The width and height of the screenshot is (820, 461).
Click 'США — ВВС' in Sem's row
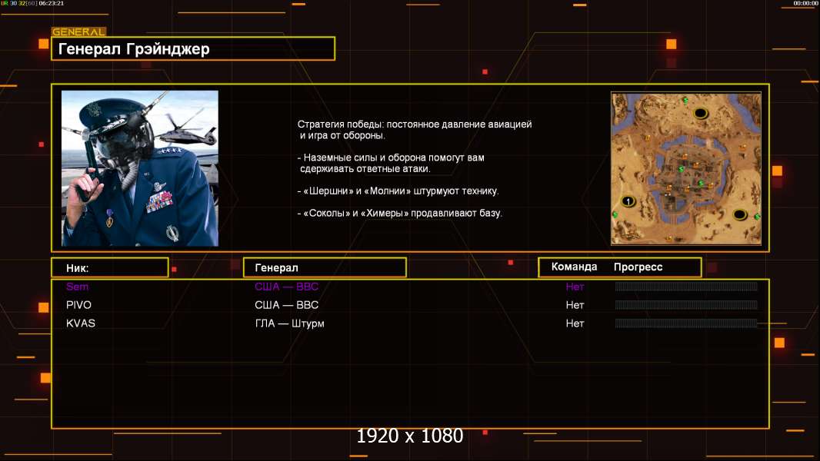287,286
